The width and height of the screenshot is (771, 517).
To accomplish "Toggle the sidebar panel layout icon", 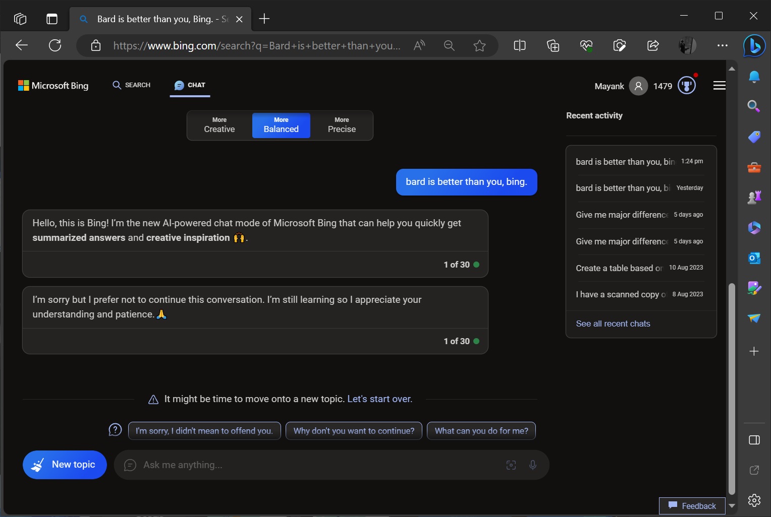I will pos(754,440).
